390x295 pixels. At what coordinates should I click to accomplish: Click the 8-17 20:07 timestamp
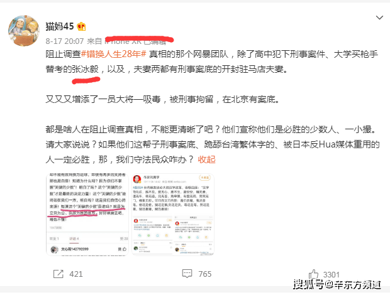click(x=65, y=41)
